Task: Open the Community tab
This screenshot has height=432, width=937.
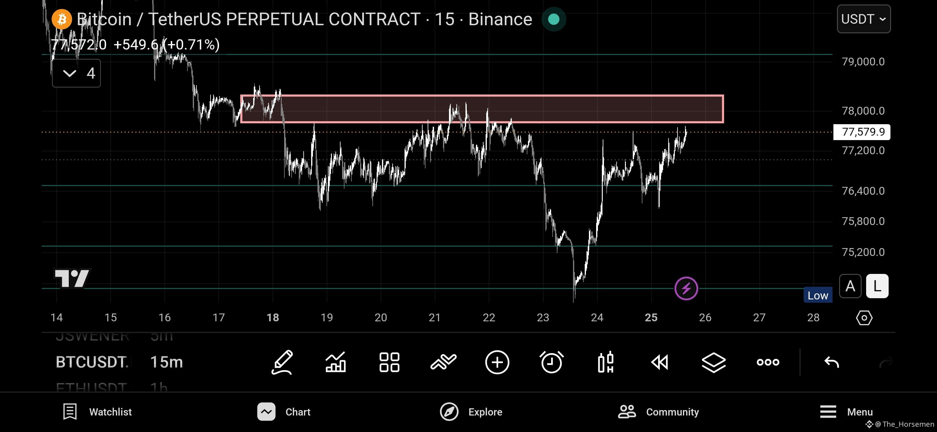Action: coord(658,412)
